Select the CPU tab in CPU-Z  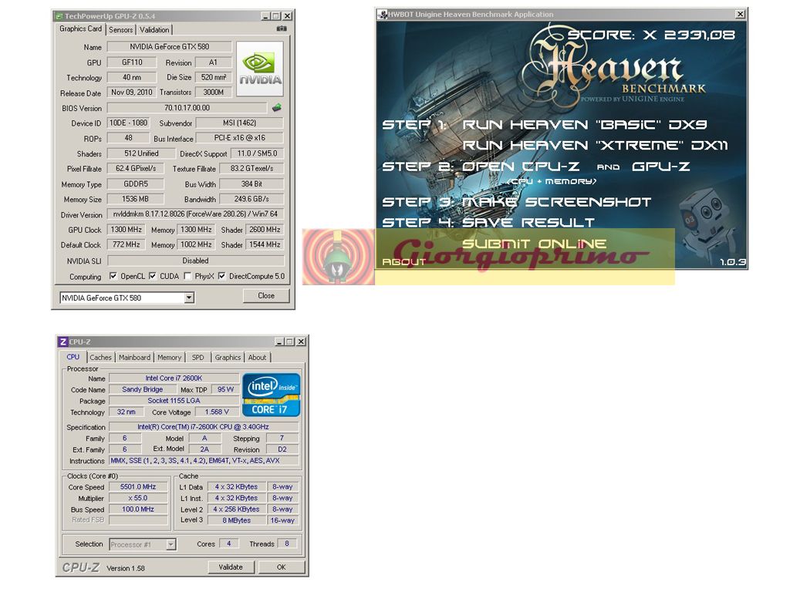pyautogui.click(x=73, y=357)
